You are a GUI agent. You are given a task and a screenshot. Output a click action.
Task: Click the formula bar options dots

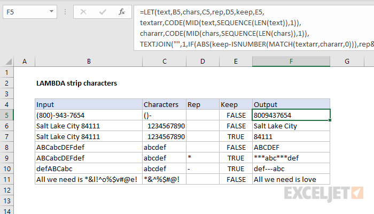pyautogui.click(x=65, y=12)
